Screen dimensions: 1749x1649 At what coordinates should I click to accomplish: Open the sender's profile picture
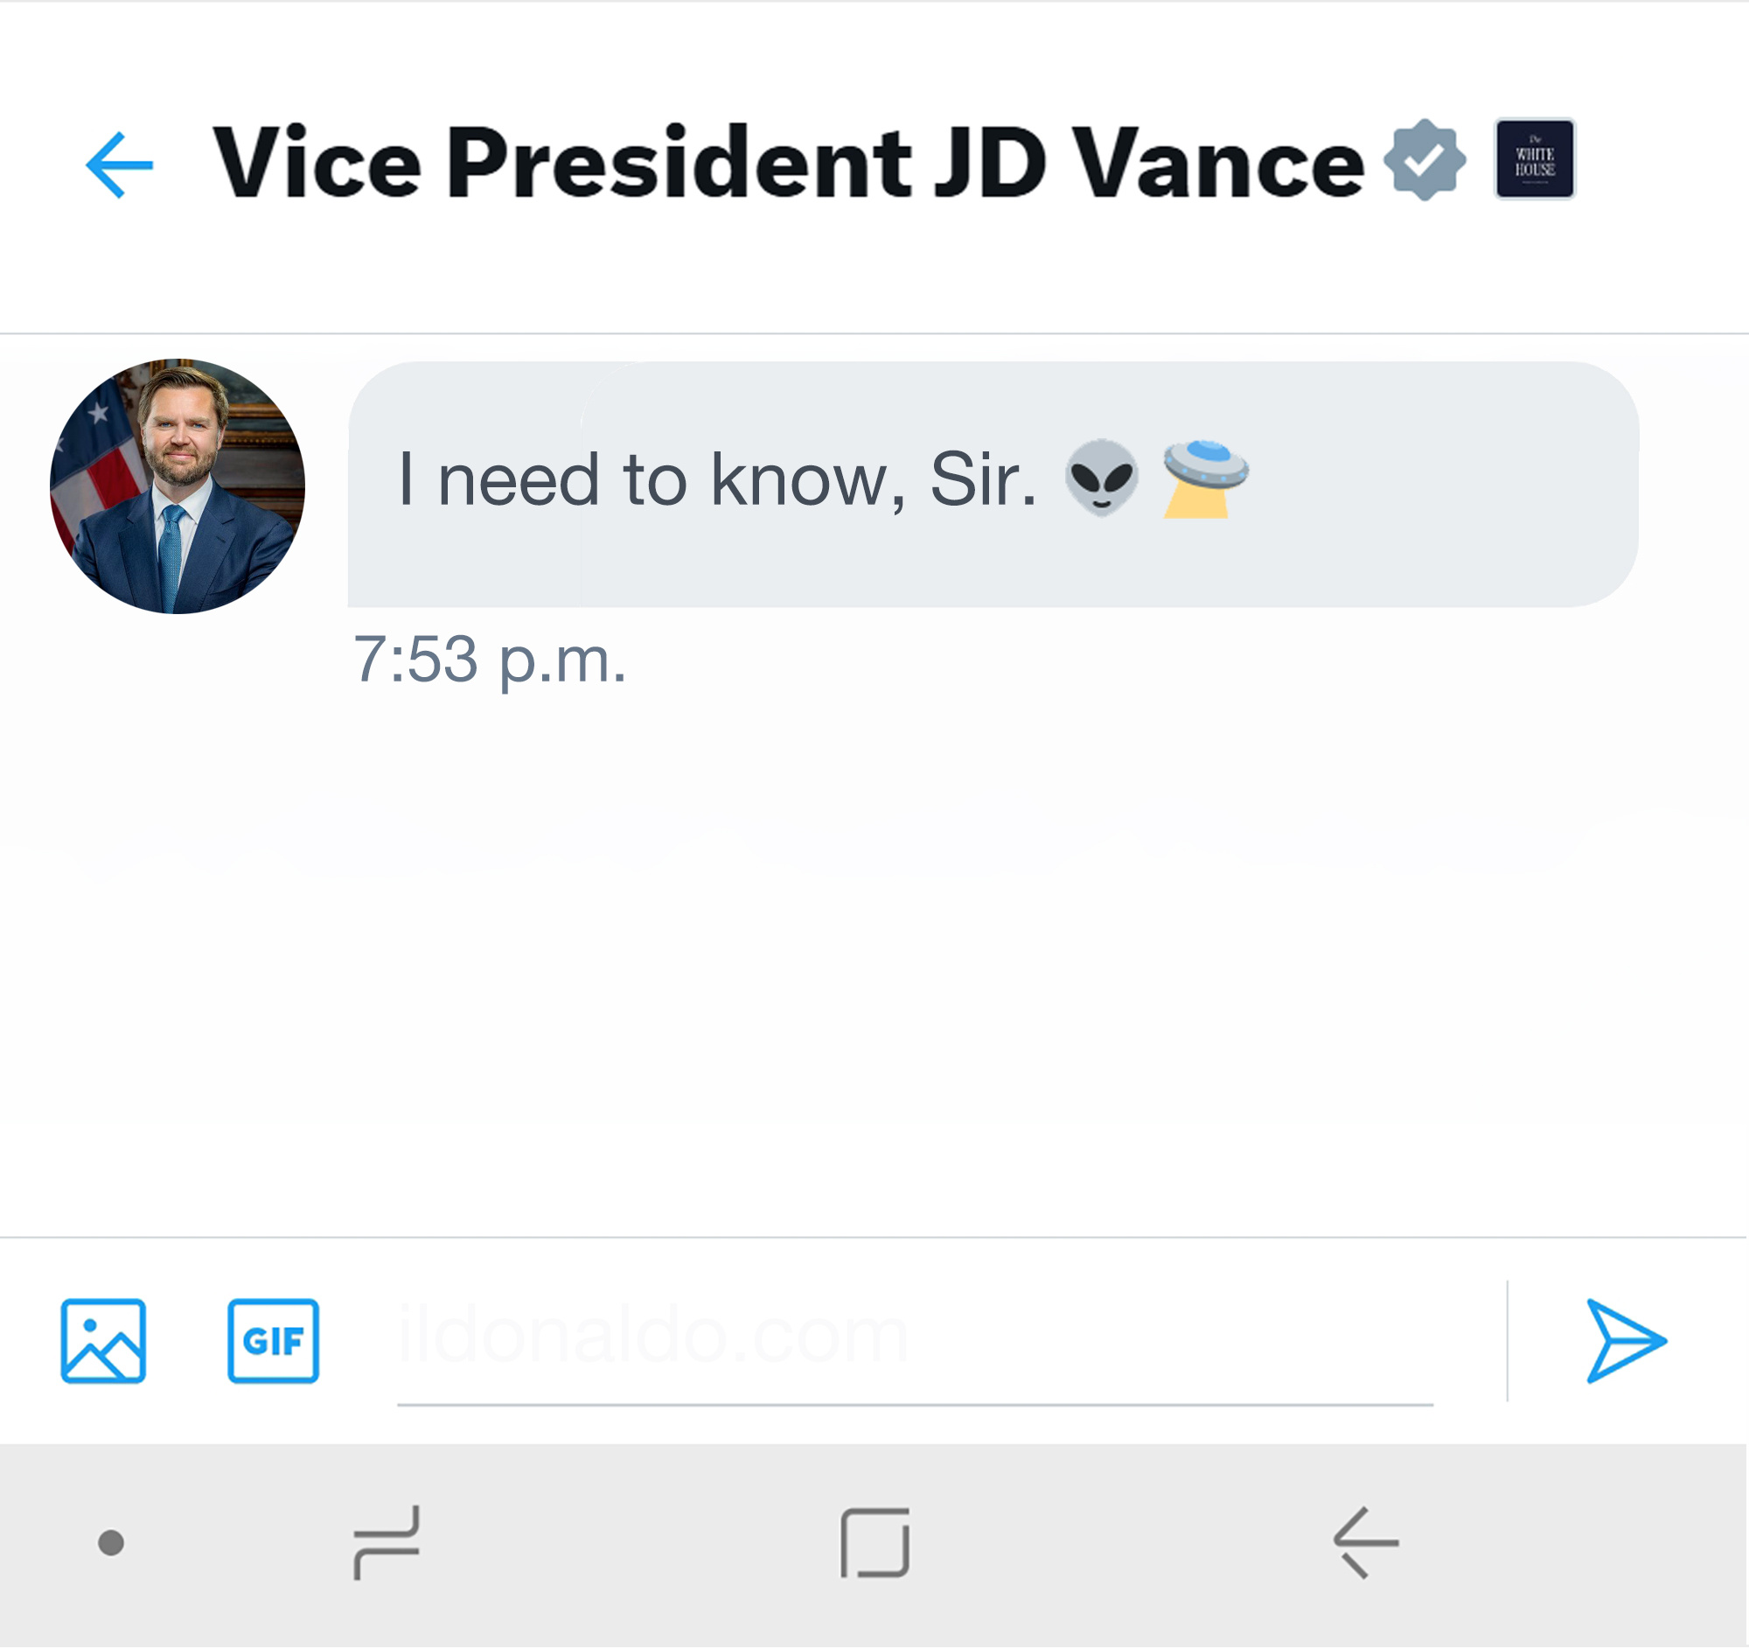tap(178, 486)
